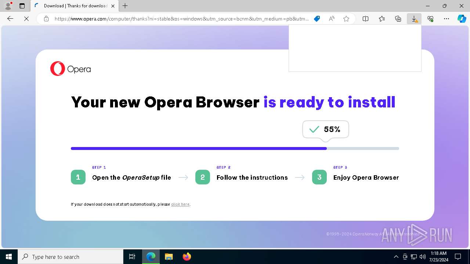
Task: Open split screen view
Action: pyautogui.click(x=366, y=19)
